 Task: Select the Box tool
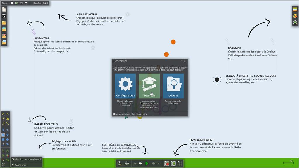tap(3, 139)
